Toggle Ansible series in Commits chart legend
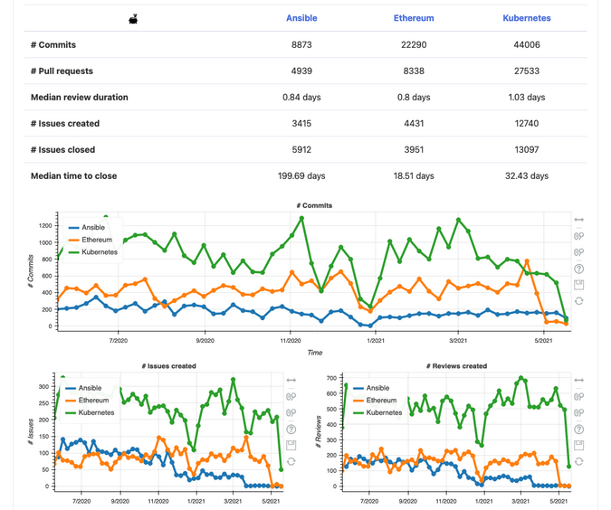The width and height of the screenshot is (611, 510). pos(87,227)
